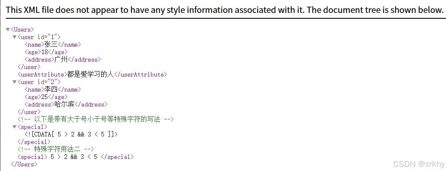Click the XML no-style information header message
Viewport: 446px width, 171px height.
[x=224, y=10]
